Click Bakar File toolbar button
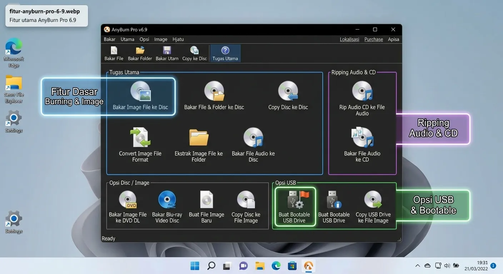 (114, 54)
